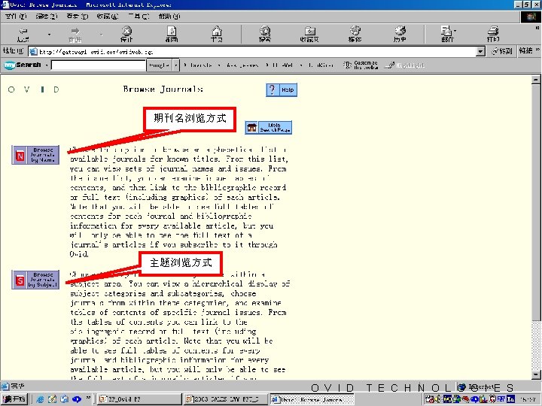
Task: Open the File menu
Action: click(16, 17)
